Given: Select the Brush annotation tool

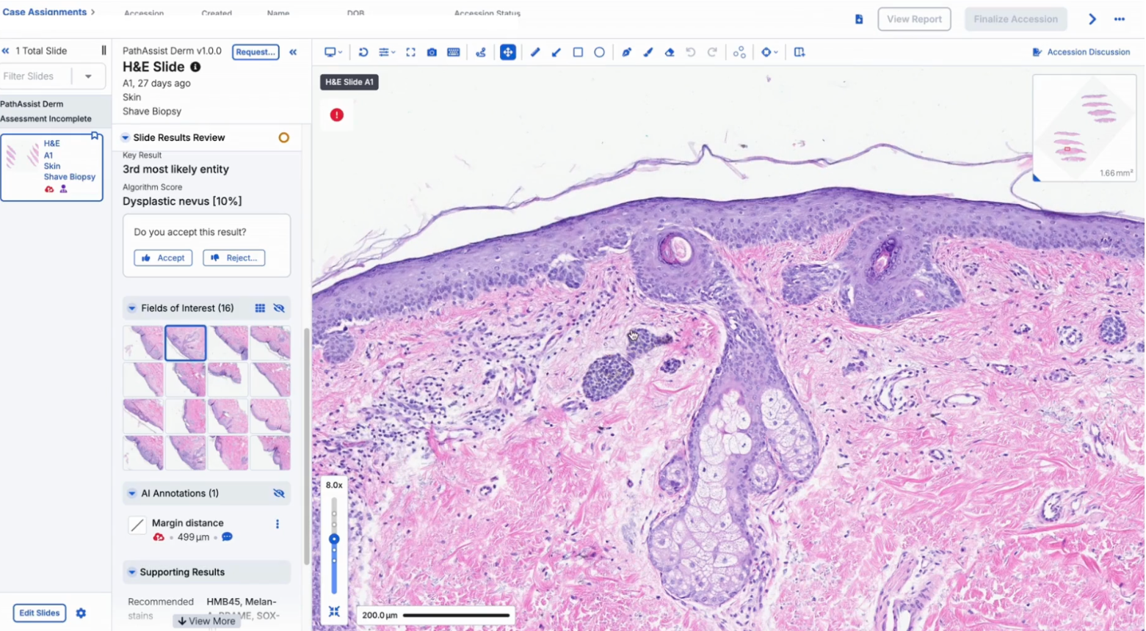Looking at the screenshot, I should click(648, 51).
